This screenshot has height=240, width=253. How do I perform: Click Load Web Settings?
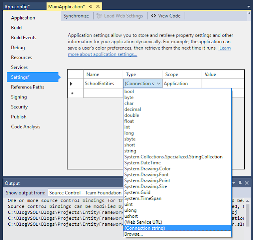point(120,16)
